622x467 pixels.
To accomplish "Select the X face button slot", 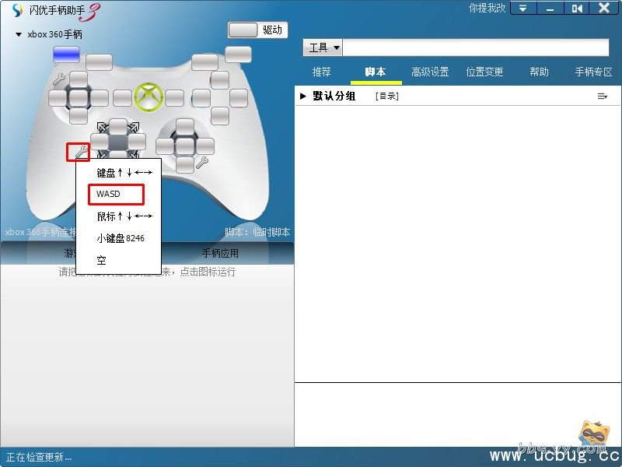I will tap(201, 98).
